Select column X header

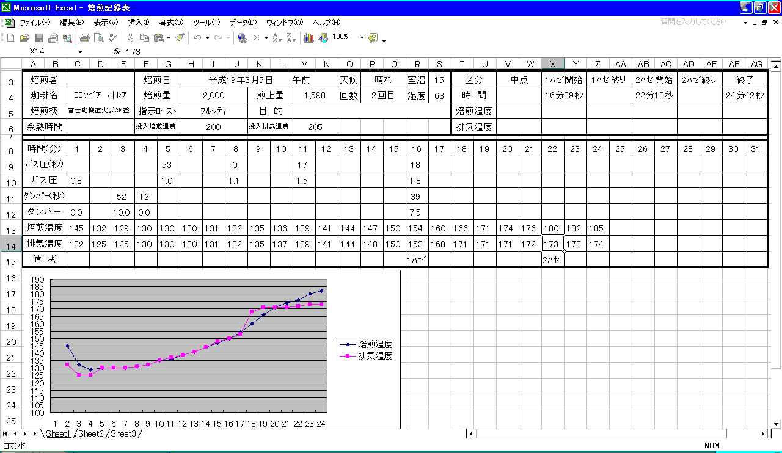pos(553,64)
